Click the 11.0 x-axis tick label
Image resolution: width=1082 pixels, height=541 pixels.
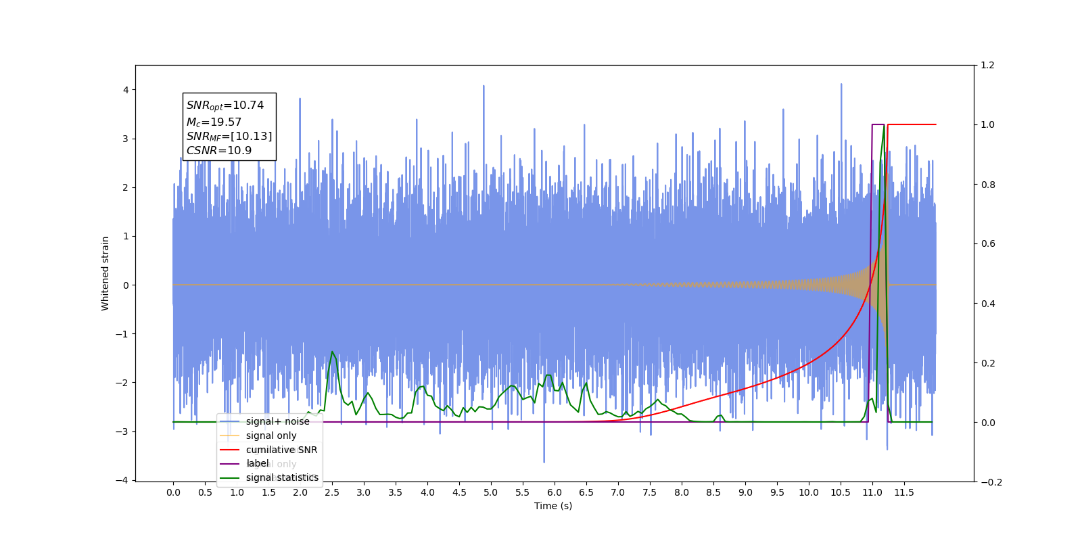click(872, 492)
